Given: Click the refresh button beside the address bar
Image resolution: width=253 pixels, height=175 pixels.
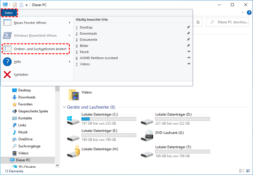Looking at the screenshot, I should coord(198,22).
